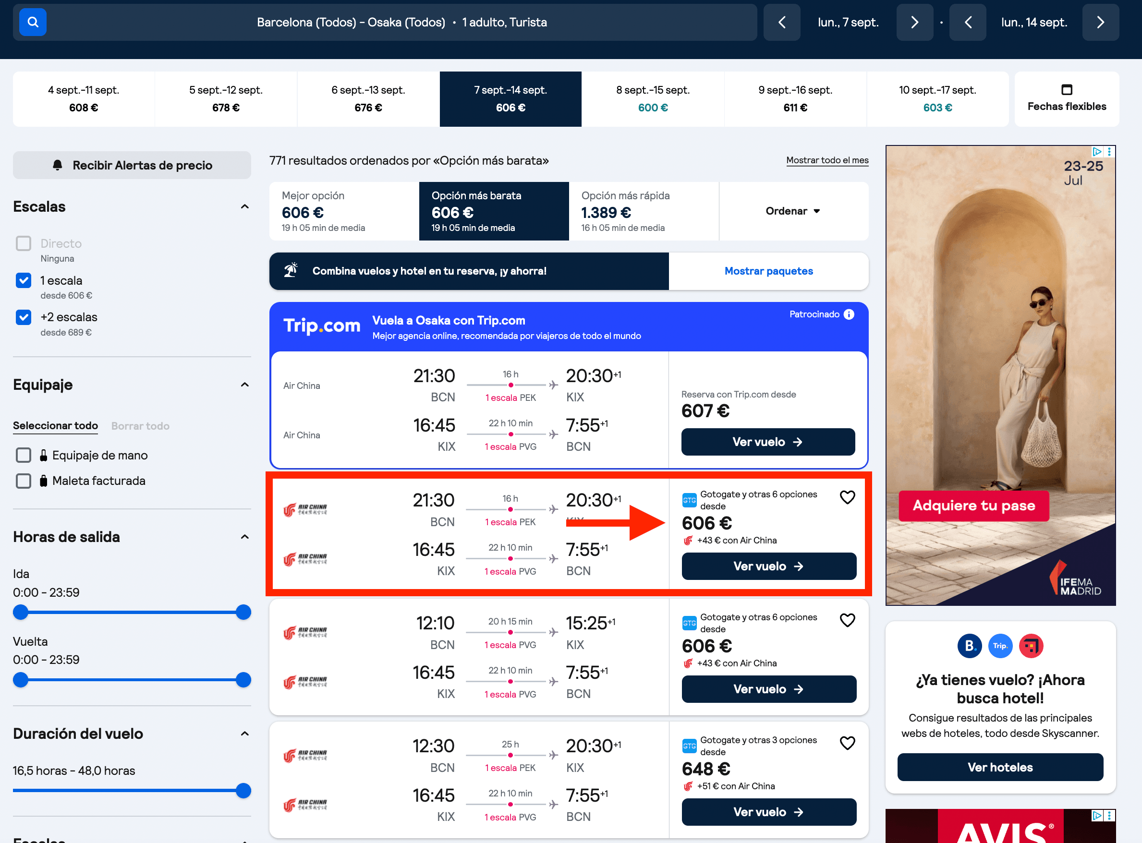Click Ver vuelo for 648 € flight

point(769,812)
